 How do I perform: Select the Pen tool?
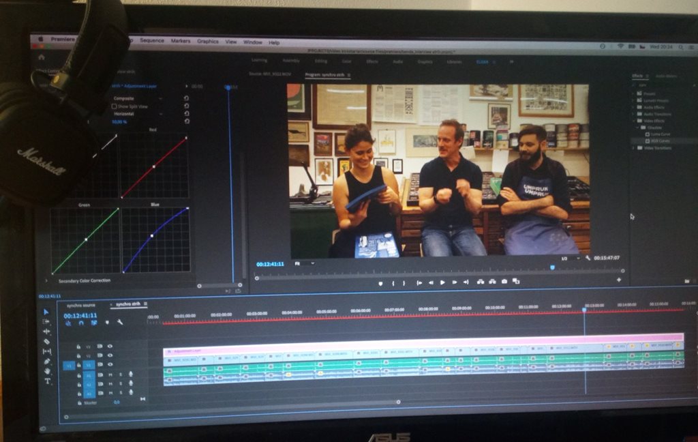[x=47, y=362]
